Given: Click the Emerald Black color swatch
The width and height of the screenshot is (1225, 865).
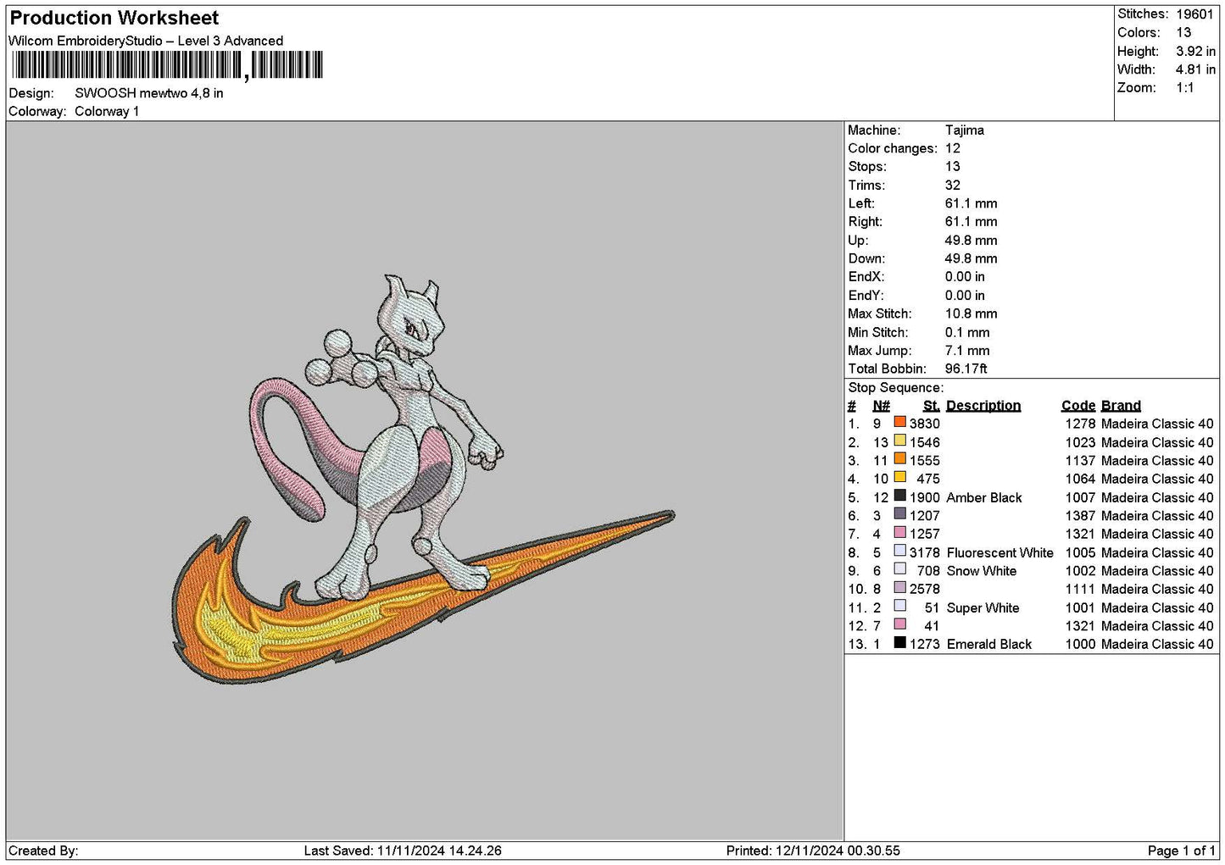Looking at the screenshot, I should [900, 642].
